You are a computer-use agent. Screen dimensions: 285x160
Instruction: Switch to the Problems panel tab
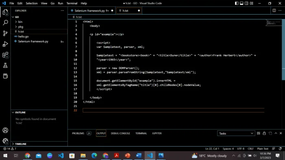point(81,133)
